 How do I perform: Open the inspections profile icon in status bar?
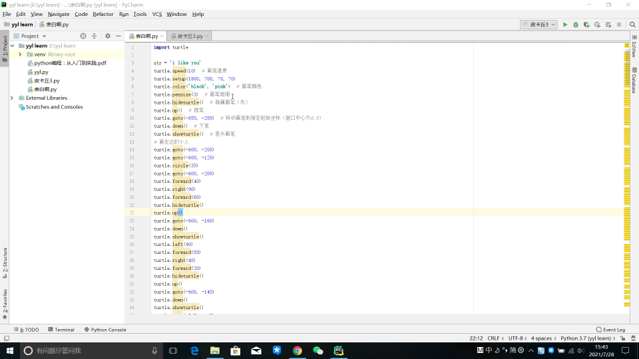tap(633, 338)
